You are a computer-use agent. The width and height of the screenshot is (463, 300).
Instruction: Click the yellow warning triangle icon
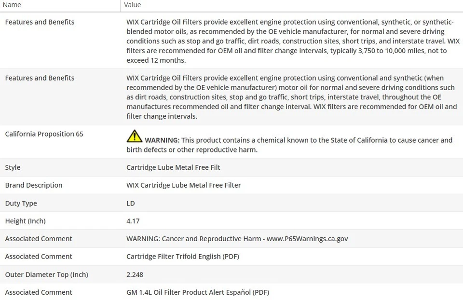[x=134, y=136]
